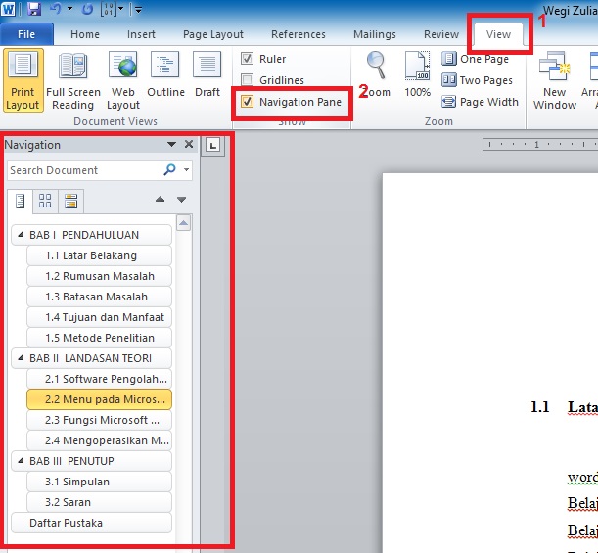Click the Word application icon in title bar

coord(8,9)
